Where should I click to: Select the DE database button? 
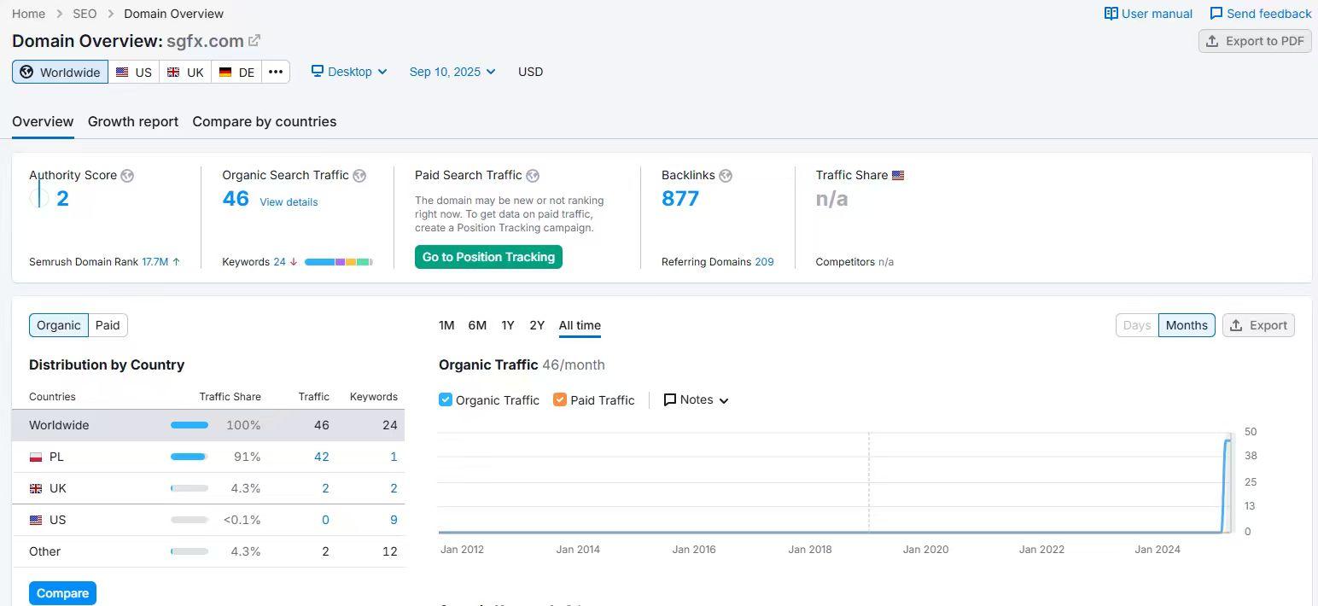point(237,72)
